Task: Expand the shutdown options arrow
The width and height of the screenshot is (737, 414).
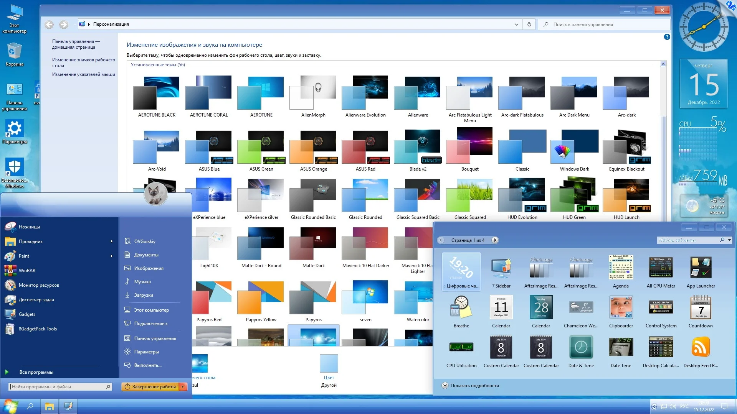Action: pyautogui.click(x=183, y=387)
